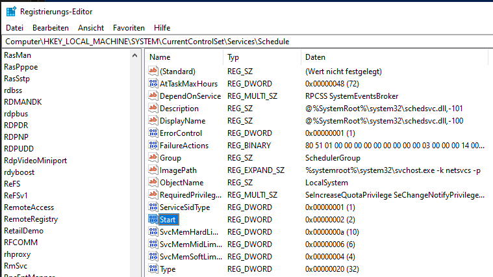Click the REG_EXPAND_SZ type cell

point(256,170)
